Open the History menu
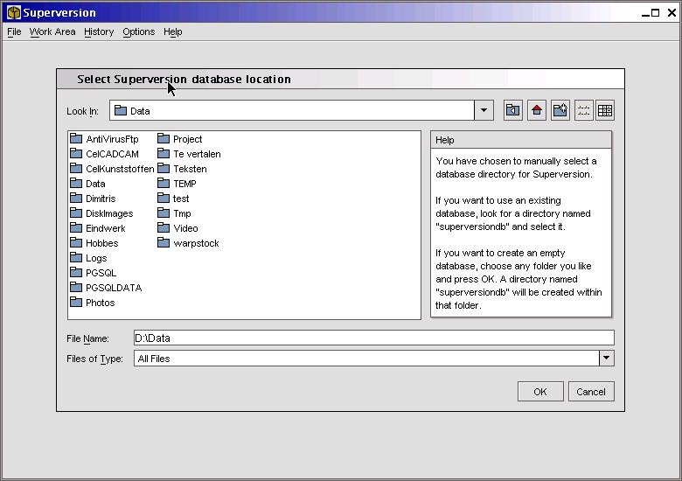This screenshot has width=682, height=481. click(x=99, y=31)
